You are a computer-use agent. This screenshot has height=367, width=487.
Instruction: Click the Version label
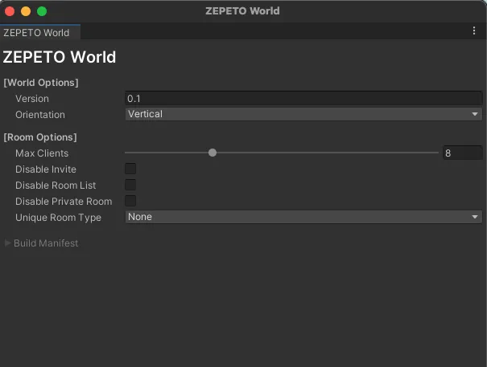32,99
